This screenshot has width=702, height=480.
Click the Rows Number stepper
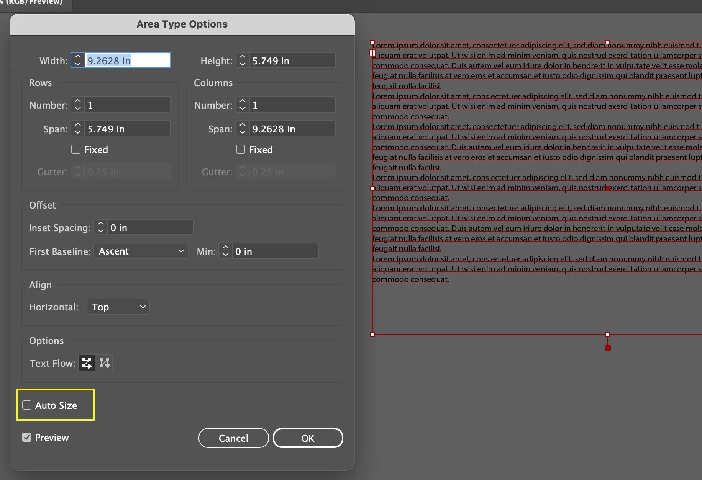coord(78,105)
